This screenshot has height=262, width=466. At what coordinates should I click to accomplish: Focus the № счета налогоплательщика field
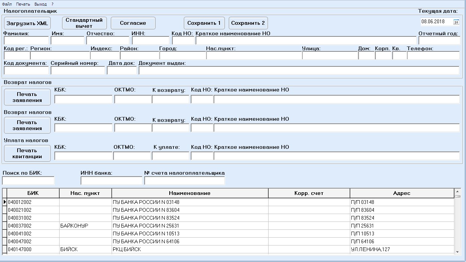coord(185,181)
